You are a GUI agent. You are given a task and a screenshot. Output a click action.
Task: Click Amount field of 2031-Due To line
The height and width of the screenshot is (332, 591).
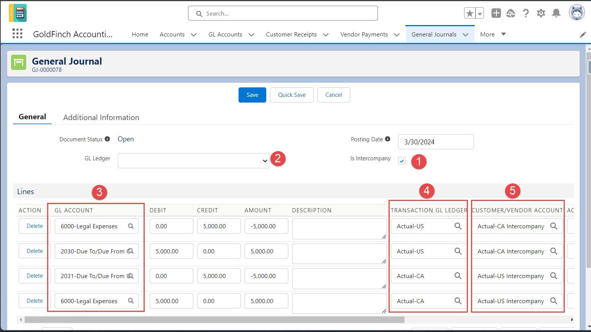tap(266, 276)
